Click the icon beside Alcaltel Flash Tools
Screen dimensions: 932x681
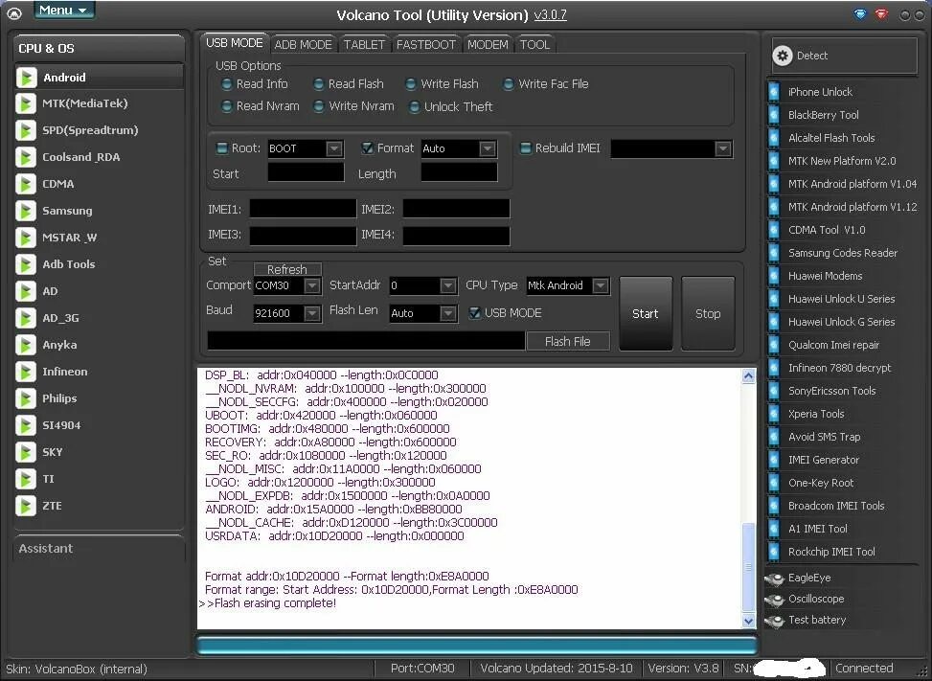[774, 138]
